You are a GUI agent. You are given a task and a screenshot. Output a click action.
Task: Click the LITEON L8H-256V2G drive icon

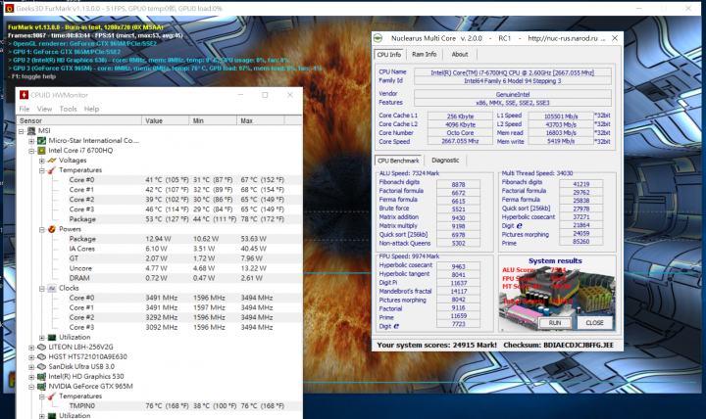[x=41, y=348]
